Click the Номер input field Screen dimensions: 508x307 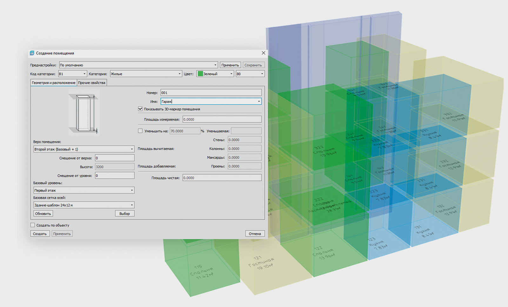(x=211, y=93)
